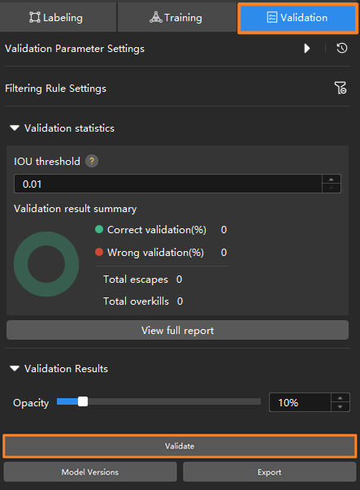
Task: Increase the Opacity percentage
Action: [x=340, y=398]
